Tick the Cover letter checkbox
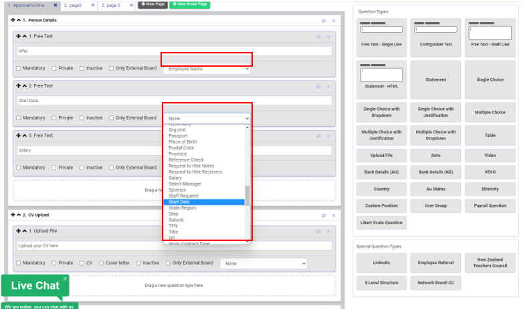Image resolution: width=523 pixels, height=311 pixels. pos(101,263)
